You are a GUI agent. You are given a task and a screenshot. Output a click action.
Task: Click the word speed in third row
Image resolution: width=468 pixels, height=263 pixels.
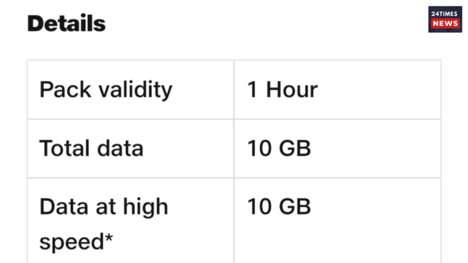tap(72, 242)
